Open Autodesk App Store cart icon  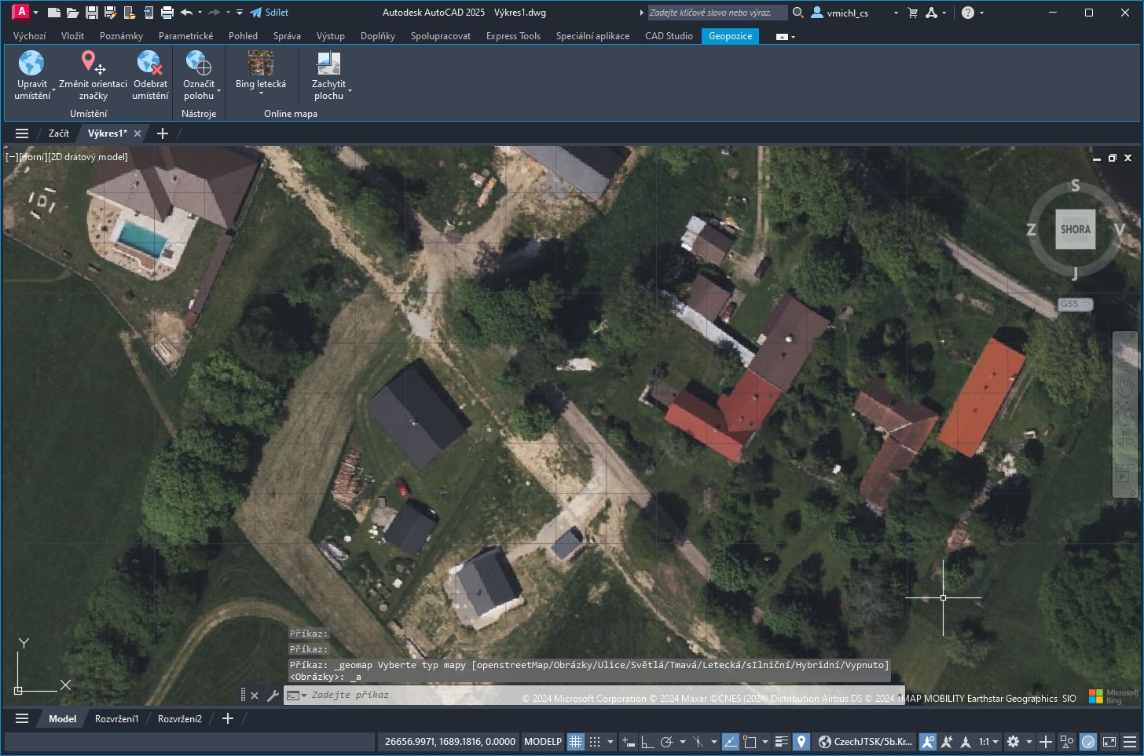pos(912,13)
